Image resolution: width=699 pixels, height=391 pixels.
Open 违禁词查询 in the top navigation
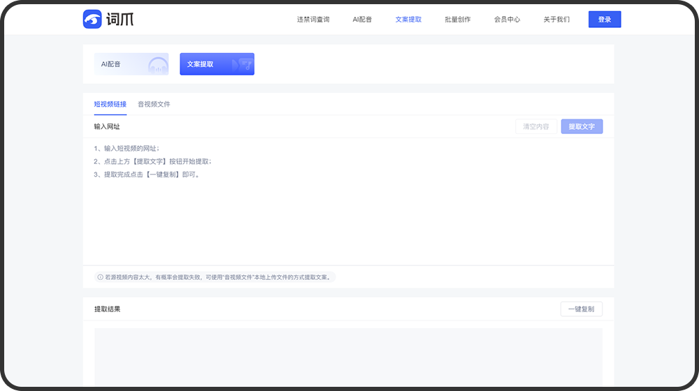(312, 20)
